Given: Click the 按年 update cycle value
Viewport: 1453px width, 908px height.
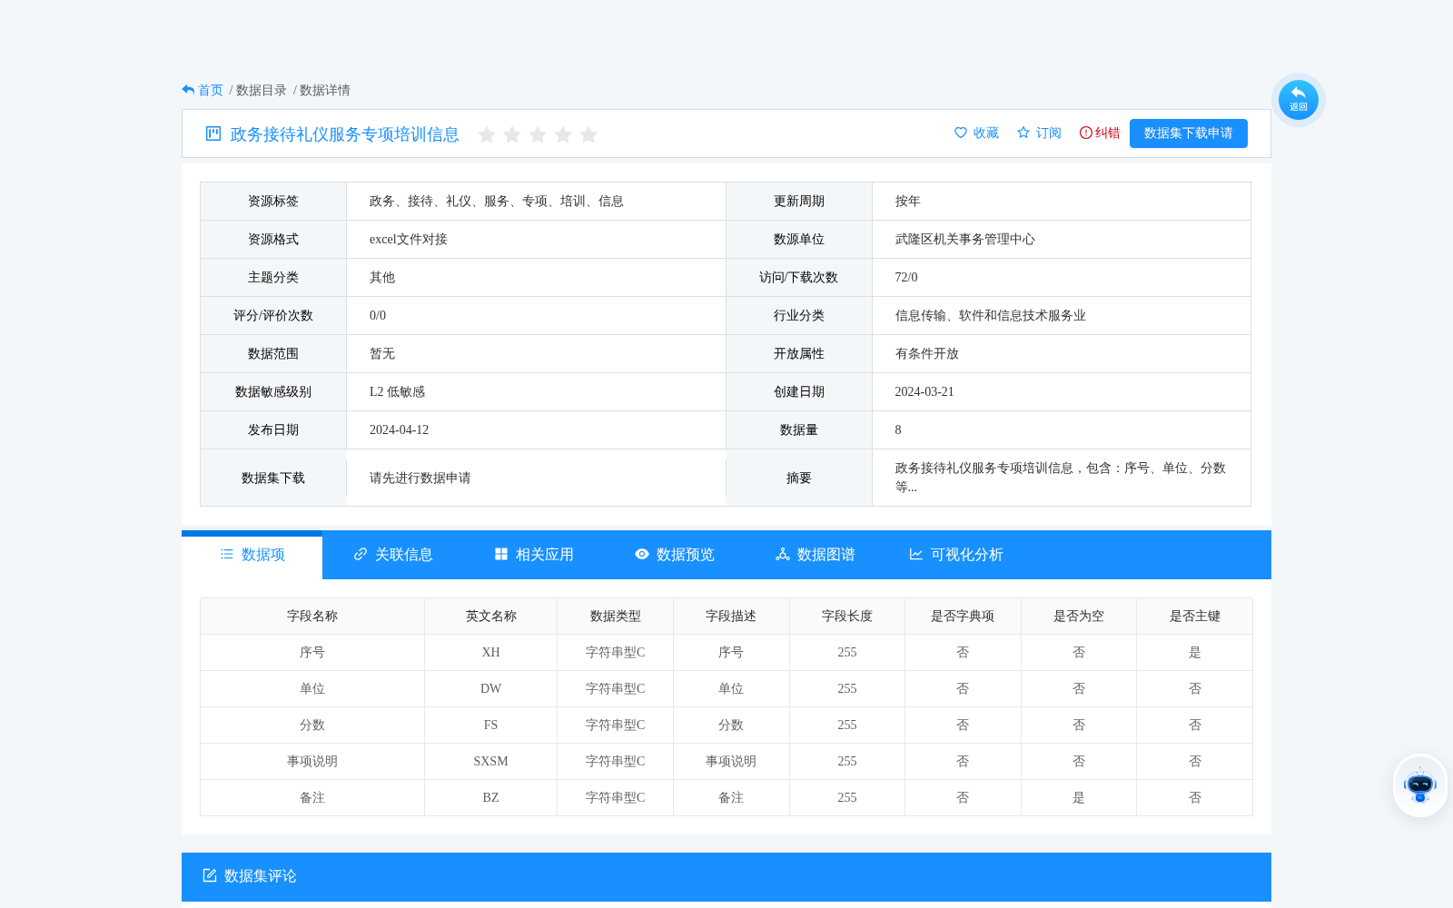Looking at the screenshot, I should 908,202.
